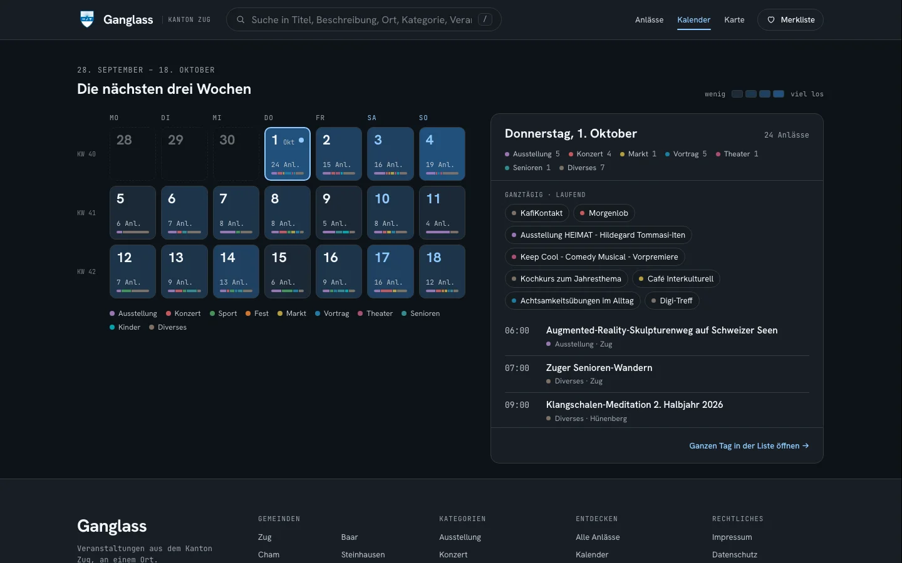Choose October 17 day cell
Screen dimensions: 902x563
click(x=390, y=271)
